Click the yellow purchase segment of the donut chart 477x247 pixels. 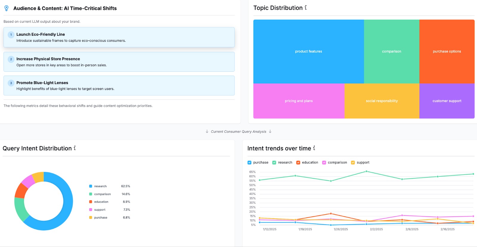click(x=39, y=177)
